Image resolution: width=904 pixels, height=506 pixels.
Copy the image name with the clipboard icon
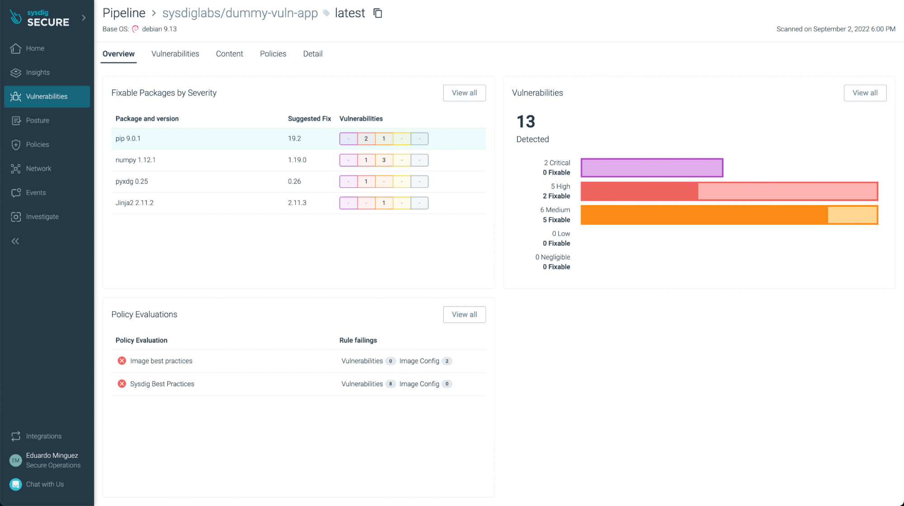click(x=378, y=13)
